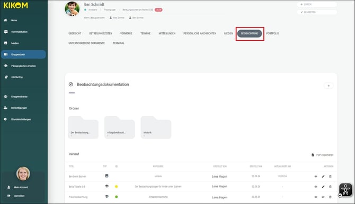The height and width of the screenshot is (204, 355).
Task: Delete the 'Ben beim Basteln' entry
Action: tap(330, 177)
